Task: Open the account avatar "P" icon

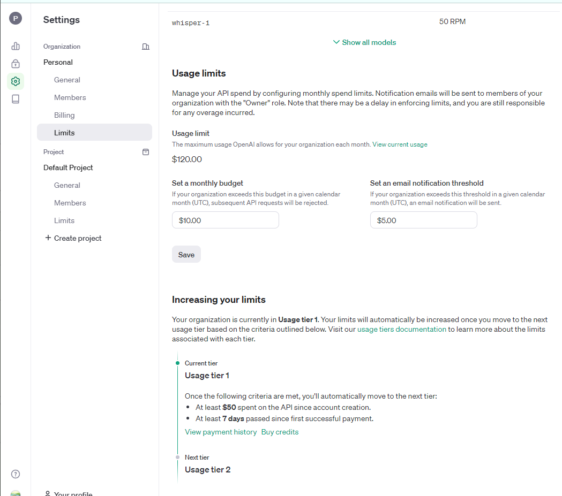Action: point(16,18)
